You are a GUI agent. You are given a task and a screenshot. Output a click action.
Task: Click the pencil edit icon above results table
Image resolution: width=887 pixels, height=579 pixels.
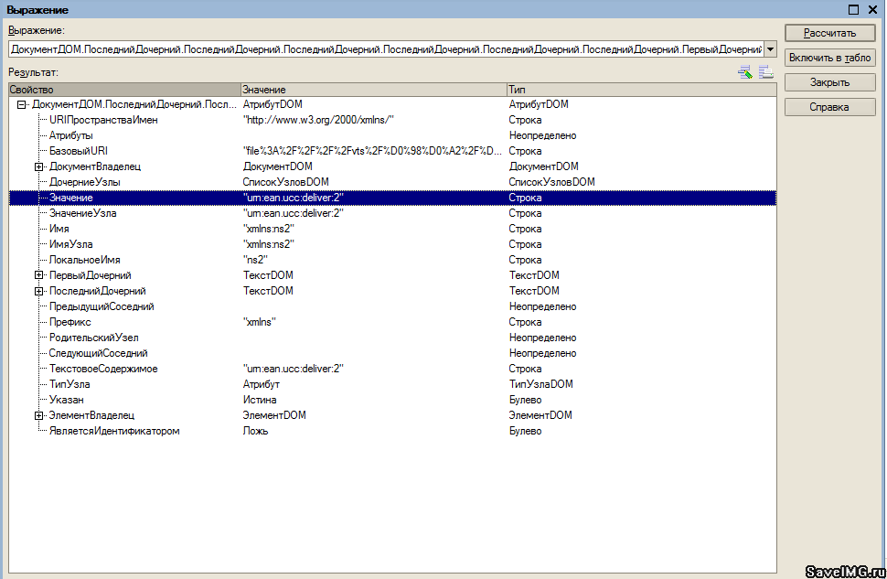[745, 73]
